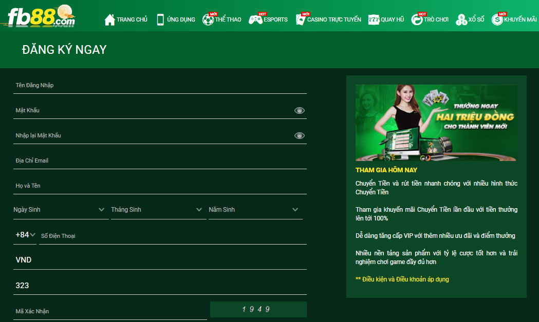Click the mobile phone Ứng Dụng icon

pos(160,19)
